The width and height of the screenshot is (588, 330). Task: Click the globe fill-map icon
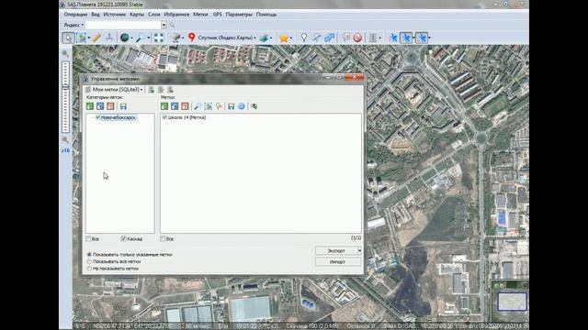pos(125,38)
